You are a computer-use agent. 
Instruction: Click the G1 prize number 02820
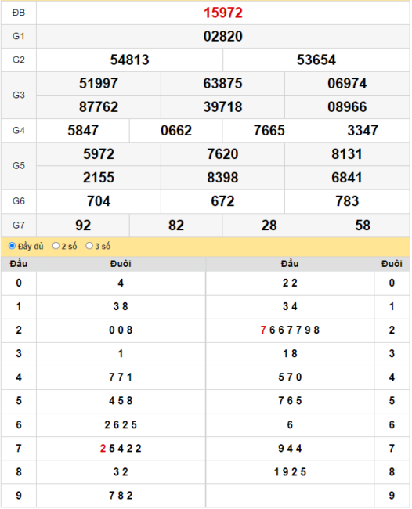223,36
